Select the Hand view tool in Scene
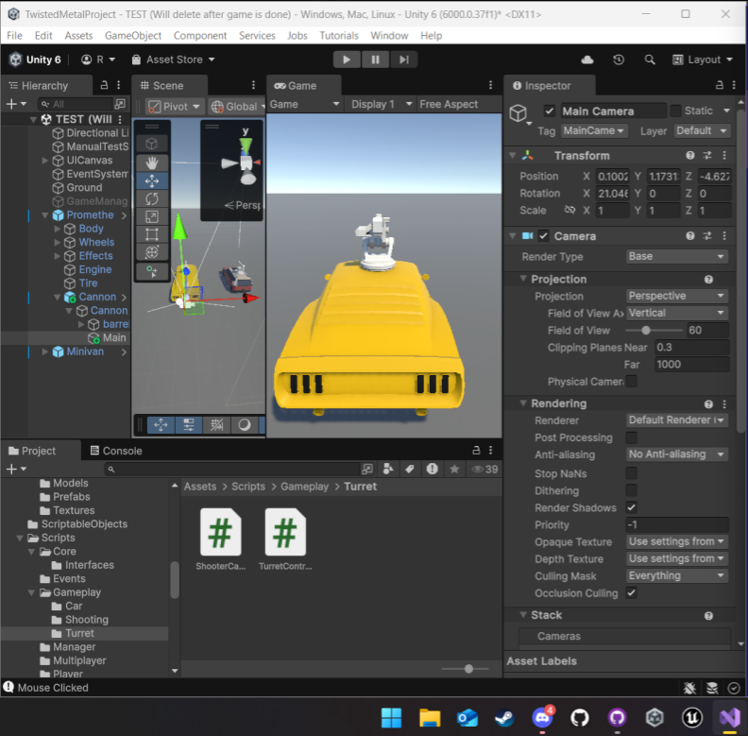748x736 pixels. point(152,163)
